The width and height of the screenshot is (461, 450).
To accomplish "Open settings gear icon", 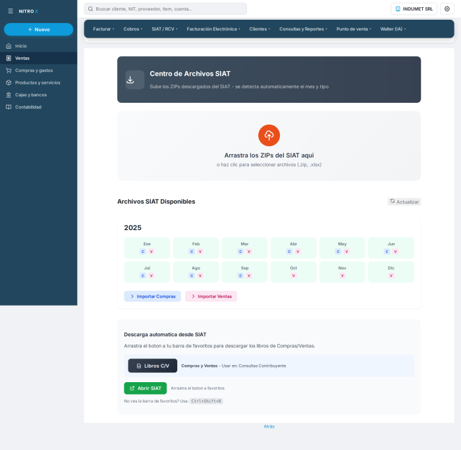I will click(447, 9).
